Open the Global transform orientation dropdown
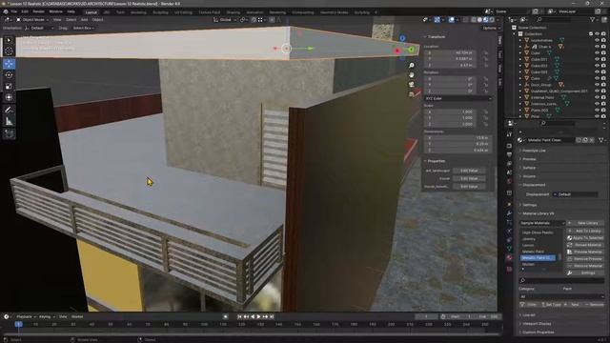The width and height of the screenshot is (610, 343). tap(225, 19)
